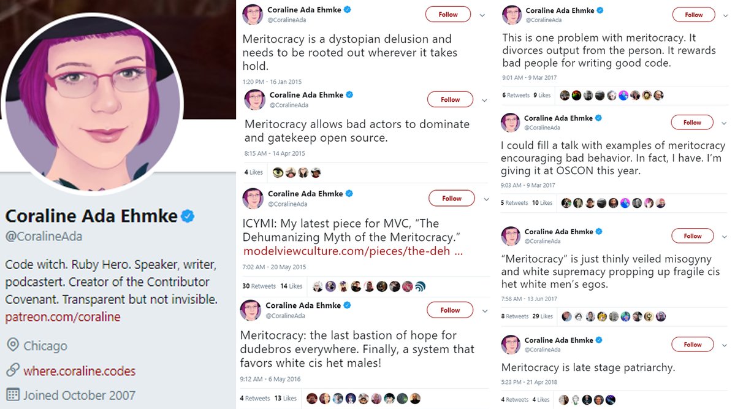Click Coraline's profile avatar on the meritocracy delusion tweet
This screenshot has width=735, height=409.
[253, 13]
